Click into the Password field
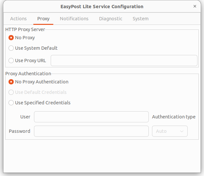204x176 pixels. [91, 131]
